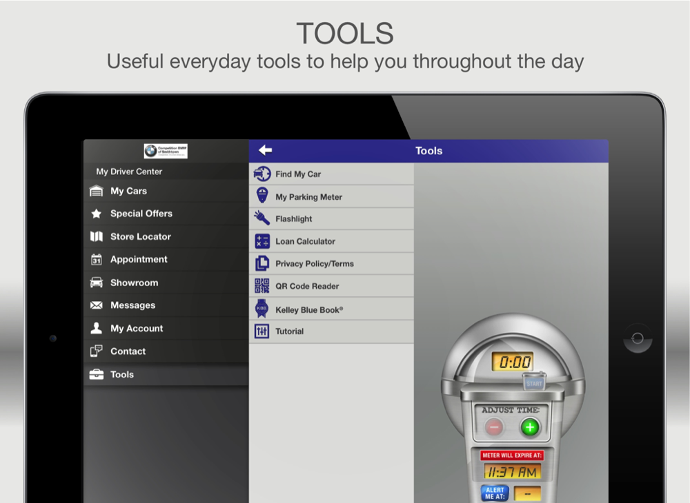Click the Tutorial sliders icon
Screen dimensions: 690x503
(x=262, y=331)
